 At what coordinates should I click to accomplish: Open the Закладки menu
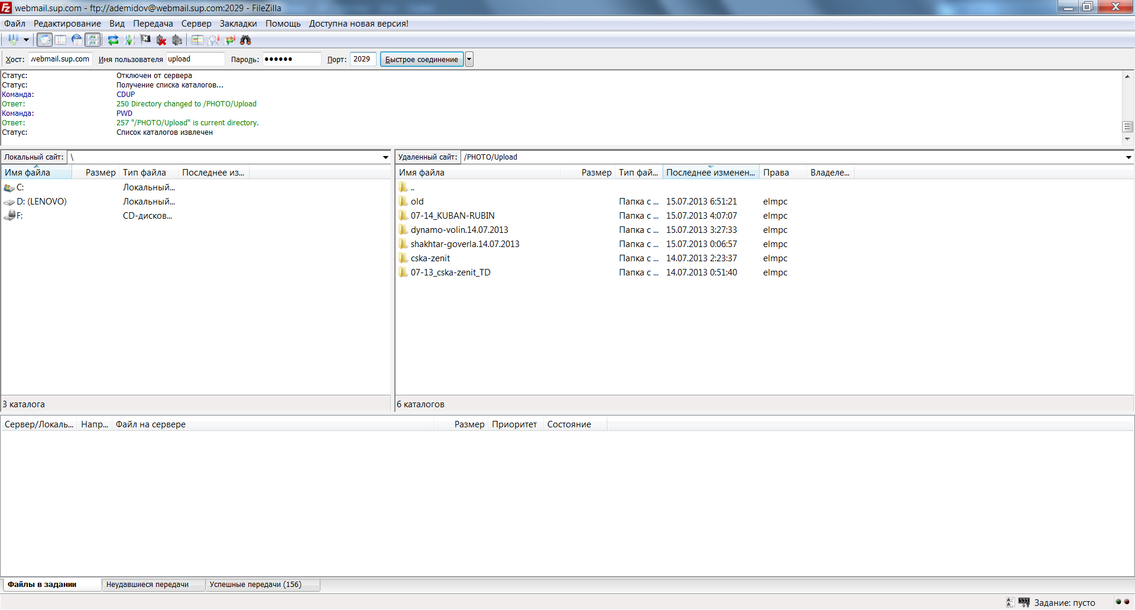[238, 24]
